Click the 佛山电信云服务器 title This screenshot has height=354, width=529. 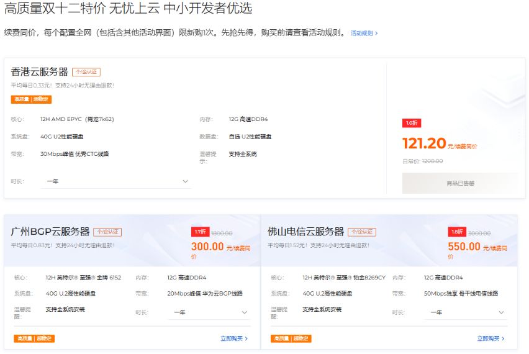[305, 232]
